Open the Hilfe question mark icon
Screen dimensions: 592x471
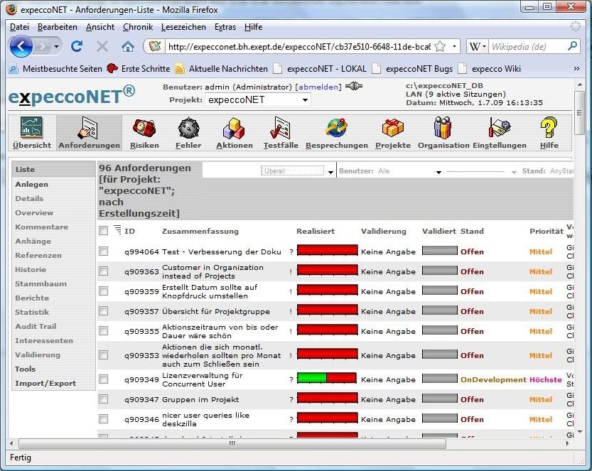pos(549,129)
